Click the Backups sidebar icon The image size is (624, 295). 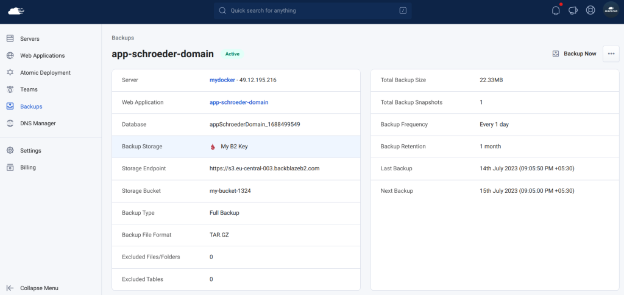[x=10, y=106]
